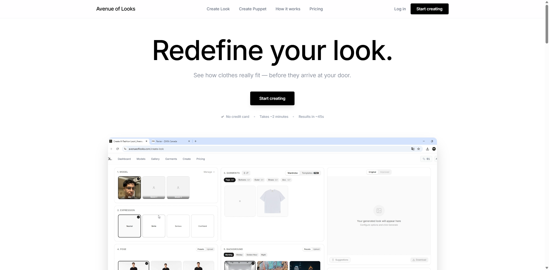Click the Start creating hero button
This screenshot has width=549, height=270.
coord(272,98)
